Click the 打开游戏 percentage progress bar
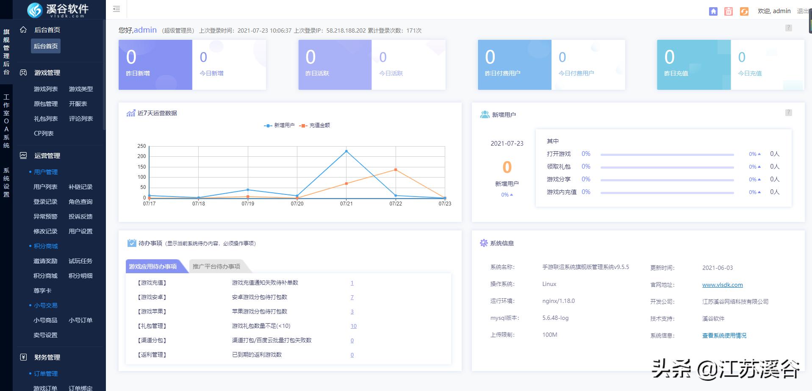 667,154
